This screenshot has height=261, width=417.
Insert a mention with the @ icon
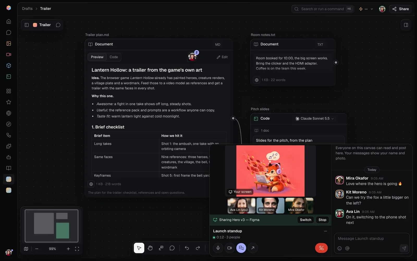347,248
